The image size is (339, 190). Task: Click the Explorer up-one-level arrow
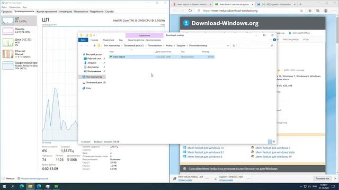click(94, 46)
